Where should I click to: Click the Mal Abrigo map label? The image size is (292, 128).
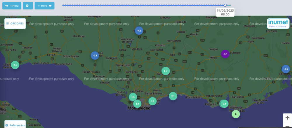[79, 36]
